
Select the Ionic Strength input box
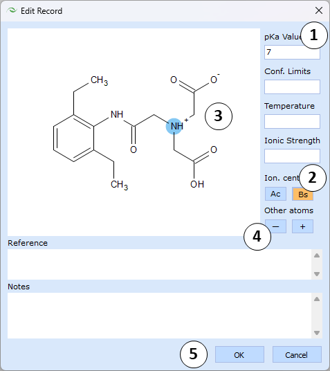[x=292, y=156]
